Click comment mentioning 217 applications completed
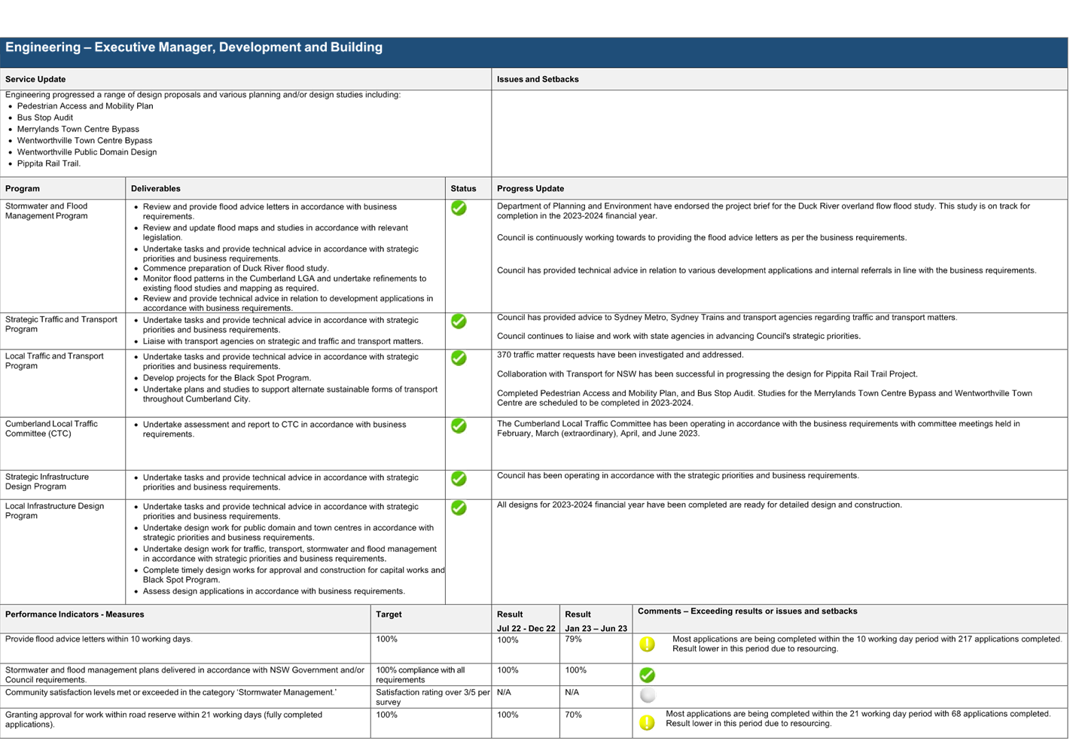The image size is (1070, 744). (x=867, y=644)
